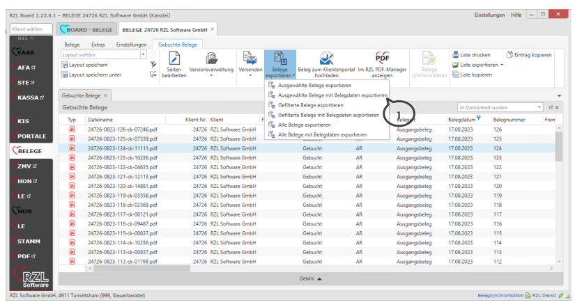Viewport: 582px width, 307px height.
Task: Click the Eintrag kopieren icon
Action: point(510,54)
